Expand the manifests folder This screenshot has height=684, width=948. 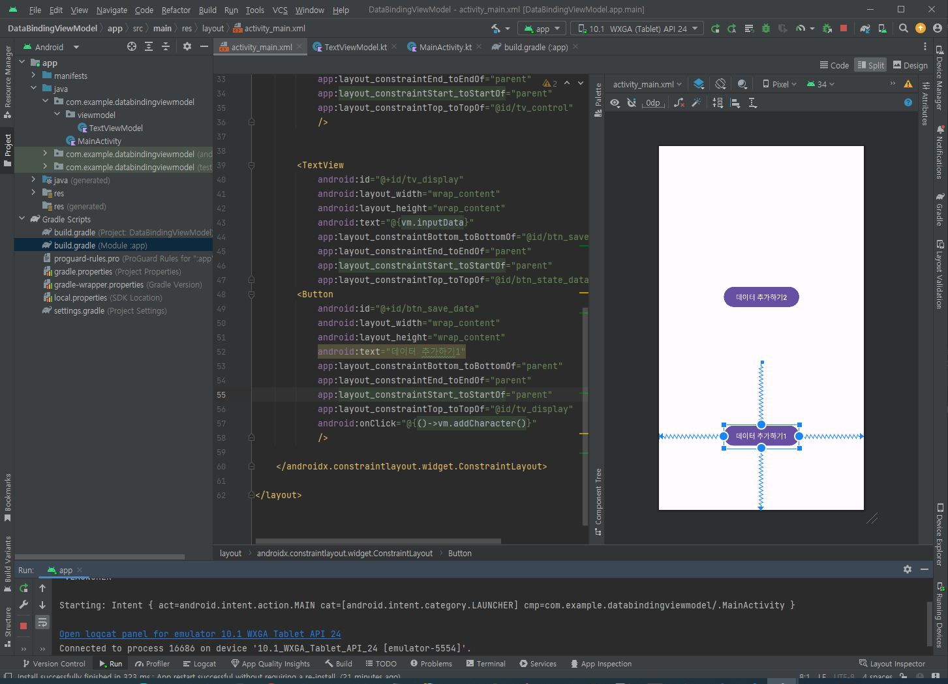33,75
